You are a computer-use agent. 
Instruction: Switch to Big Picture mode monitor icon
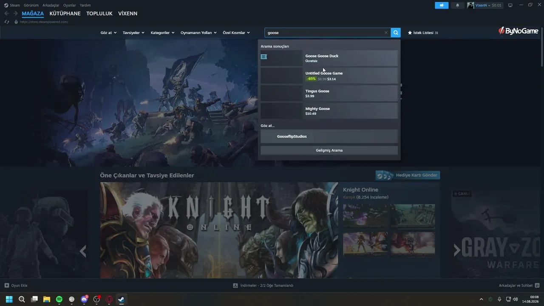click(x=510, y=6)
